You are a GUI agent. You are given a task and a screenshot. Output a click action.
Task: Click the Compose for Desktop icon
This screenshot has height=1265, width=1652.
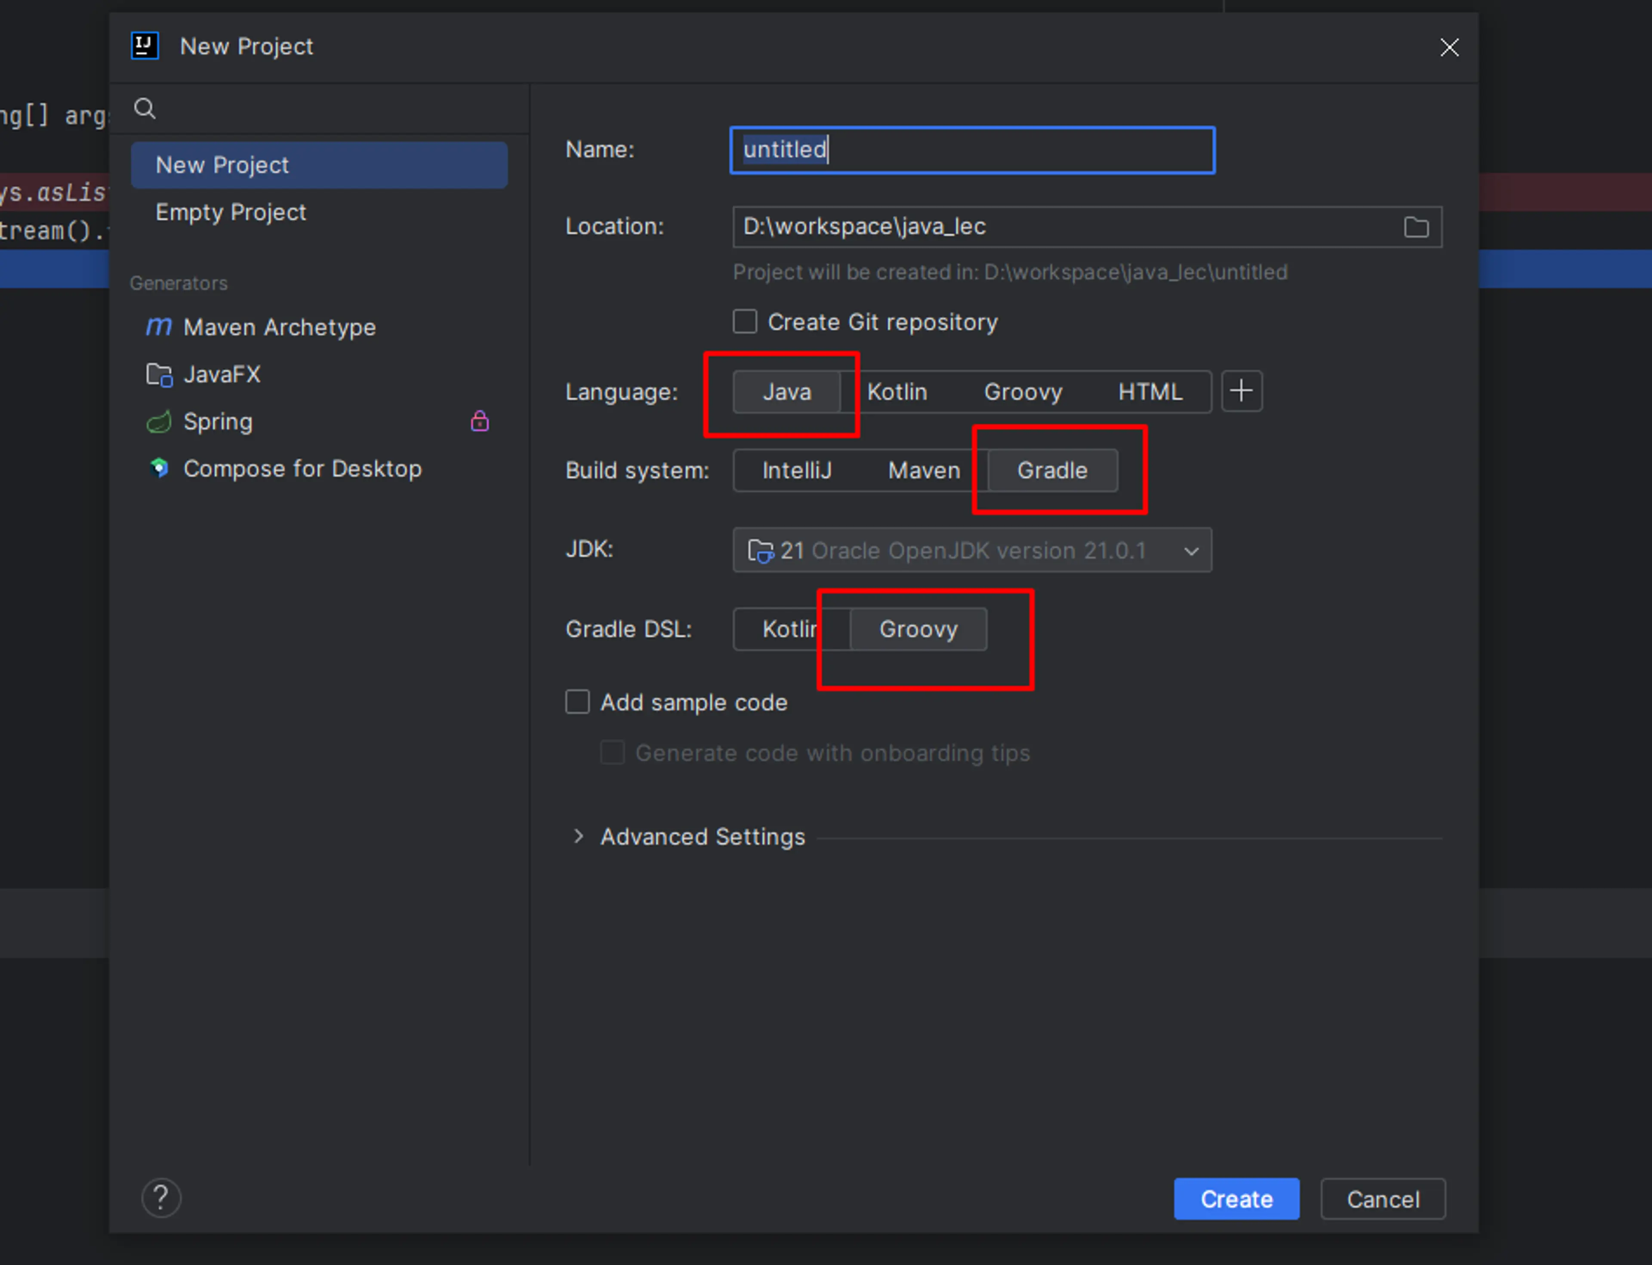(x=159, y=468)
